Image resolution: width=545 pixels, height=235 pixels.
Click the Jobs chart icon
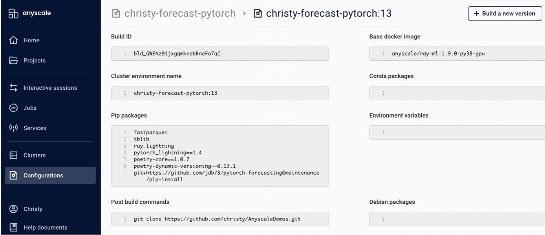[x=13, y=108]
